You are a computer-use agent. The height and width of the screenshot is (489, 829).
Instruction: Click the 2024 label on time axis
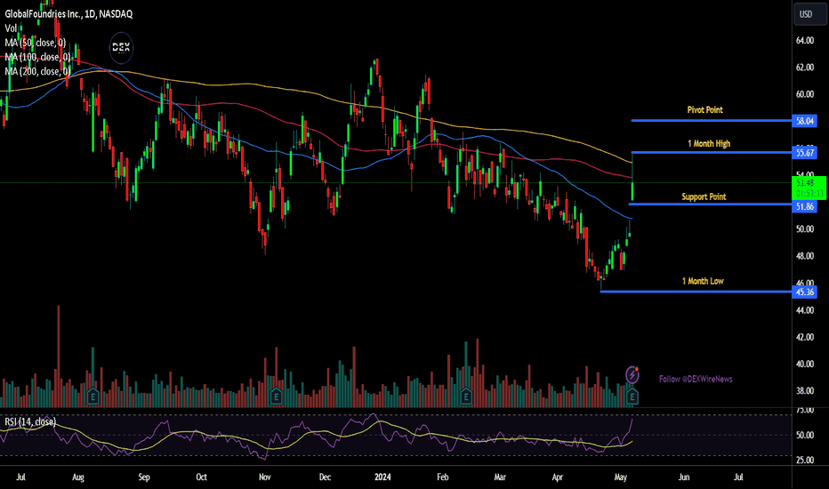click(382, 477)
